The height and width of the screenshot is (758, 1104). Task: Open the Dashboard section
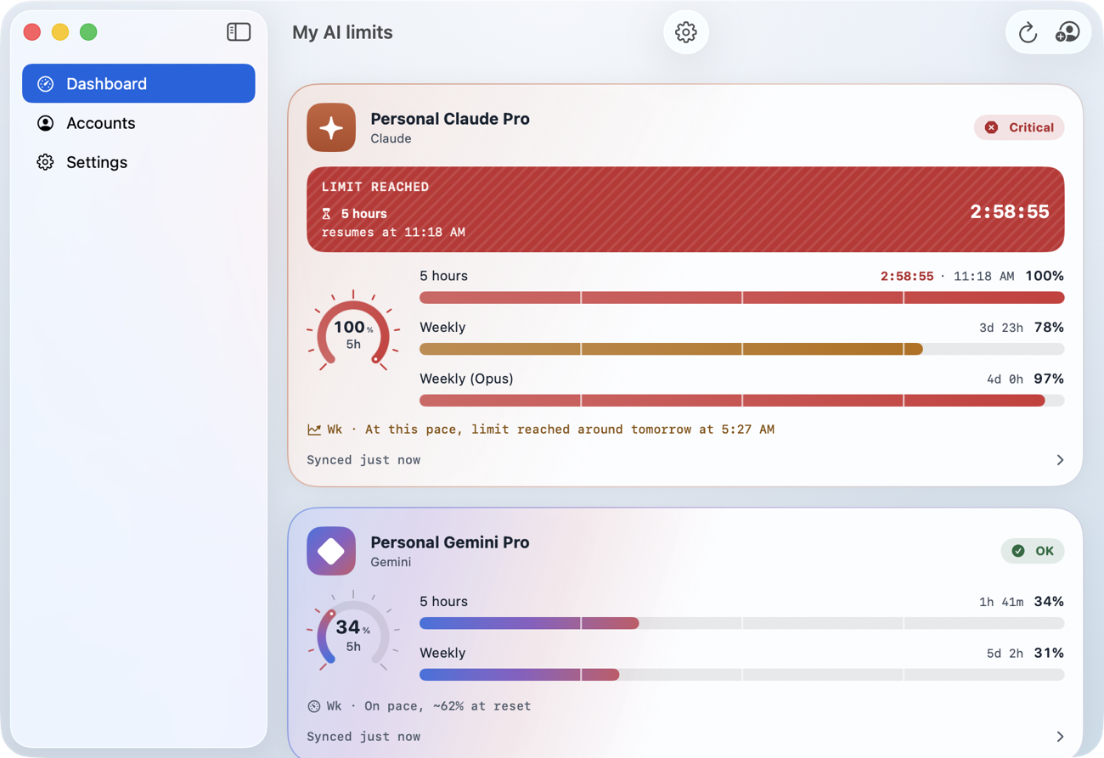click(138, 83)
